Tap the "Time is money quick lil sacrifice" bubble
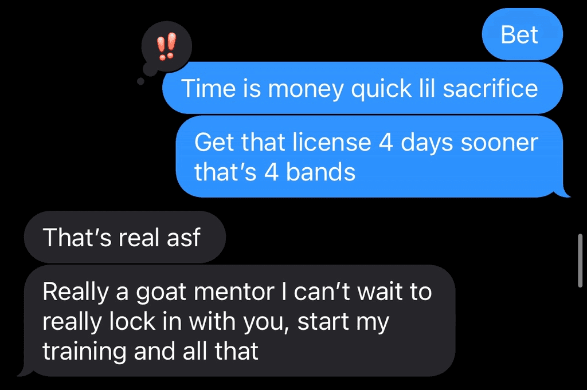The width and height of the screenshot is (587, 390). coord(362,88)
